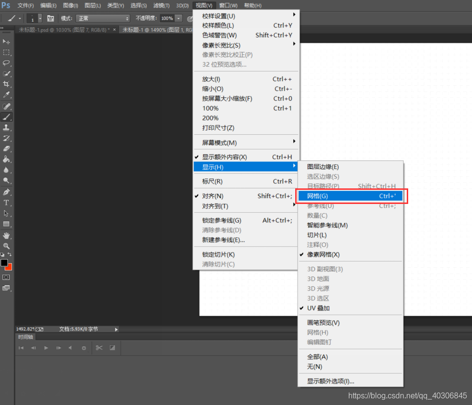Toggle Quick Mask mode icon
The image size is (472, 405).
click(6, 277)
